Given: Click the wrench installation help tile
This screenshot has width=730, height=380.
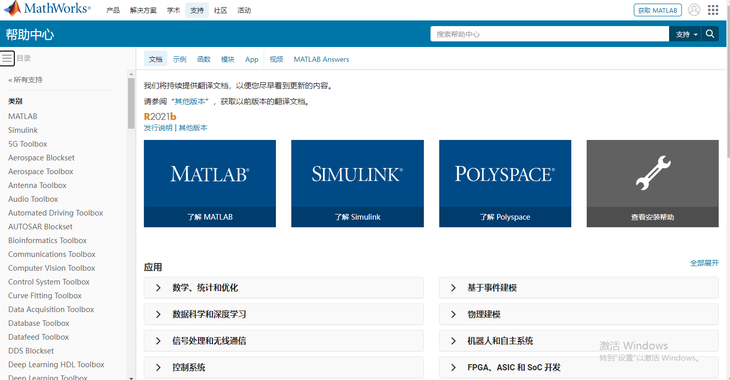Looking at the screenshot, I should coord(653,183).
